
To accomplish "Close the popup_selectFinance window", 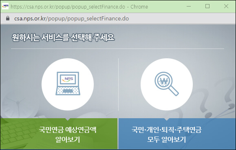I will pos(226,7).
